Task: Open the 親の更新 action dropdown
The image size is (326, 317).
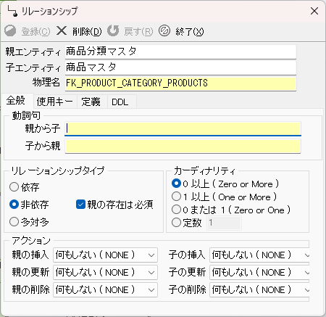Action: point(105,273)
